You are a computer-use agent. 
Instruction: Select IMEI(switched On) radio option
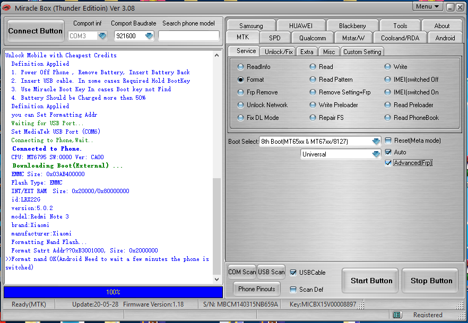coord(387,92)
